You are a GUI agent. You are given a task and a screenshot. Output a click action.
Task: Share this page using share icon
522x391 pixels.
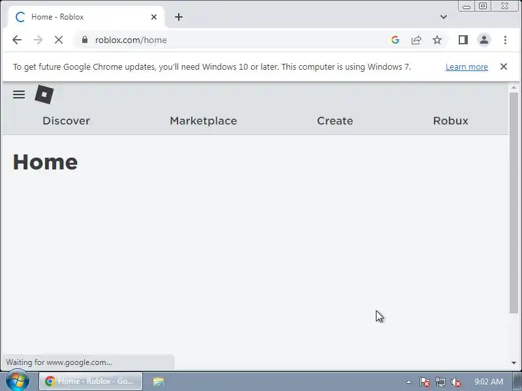[416, 40]
